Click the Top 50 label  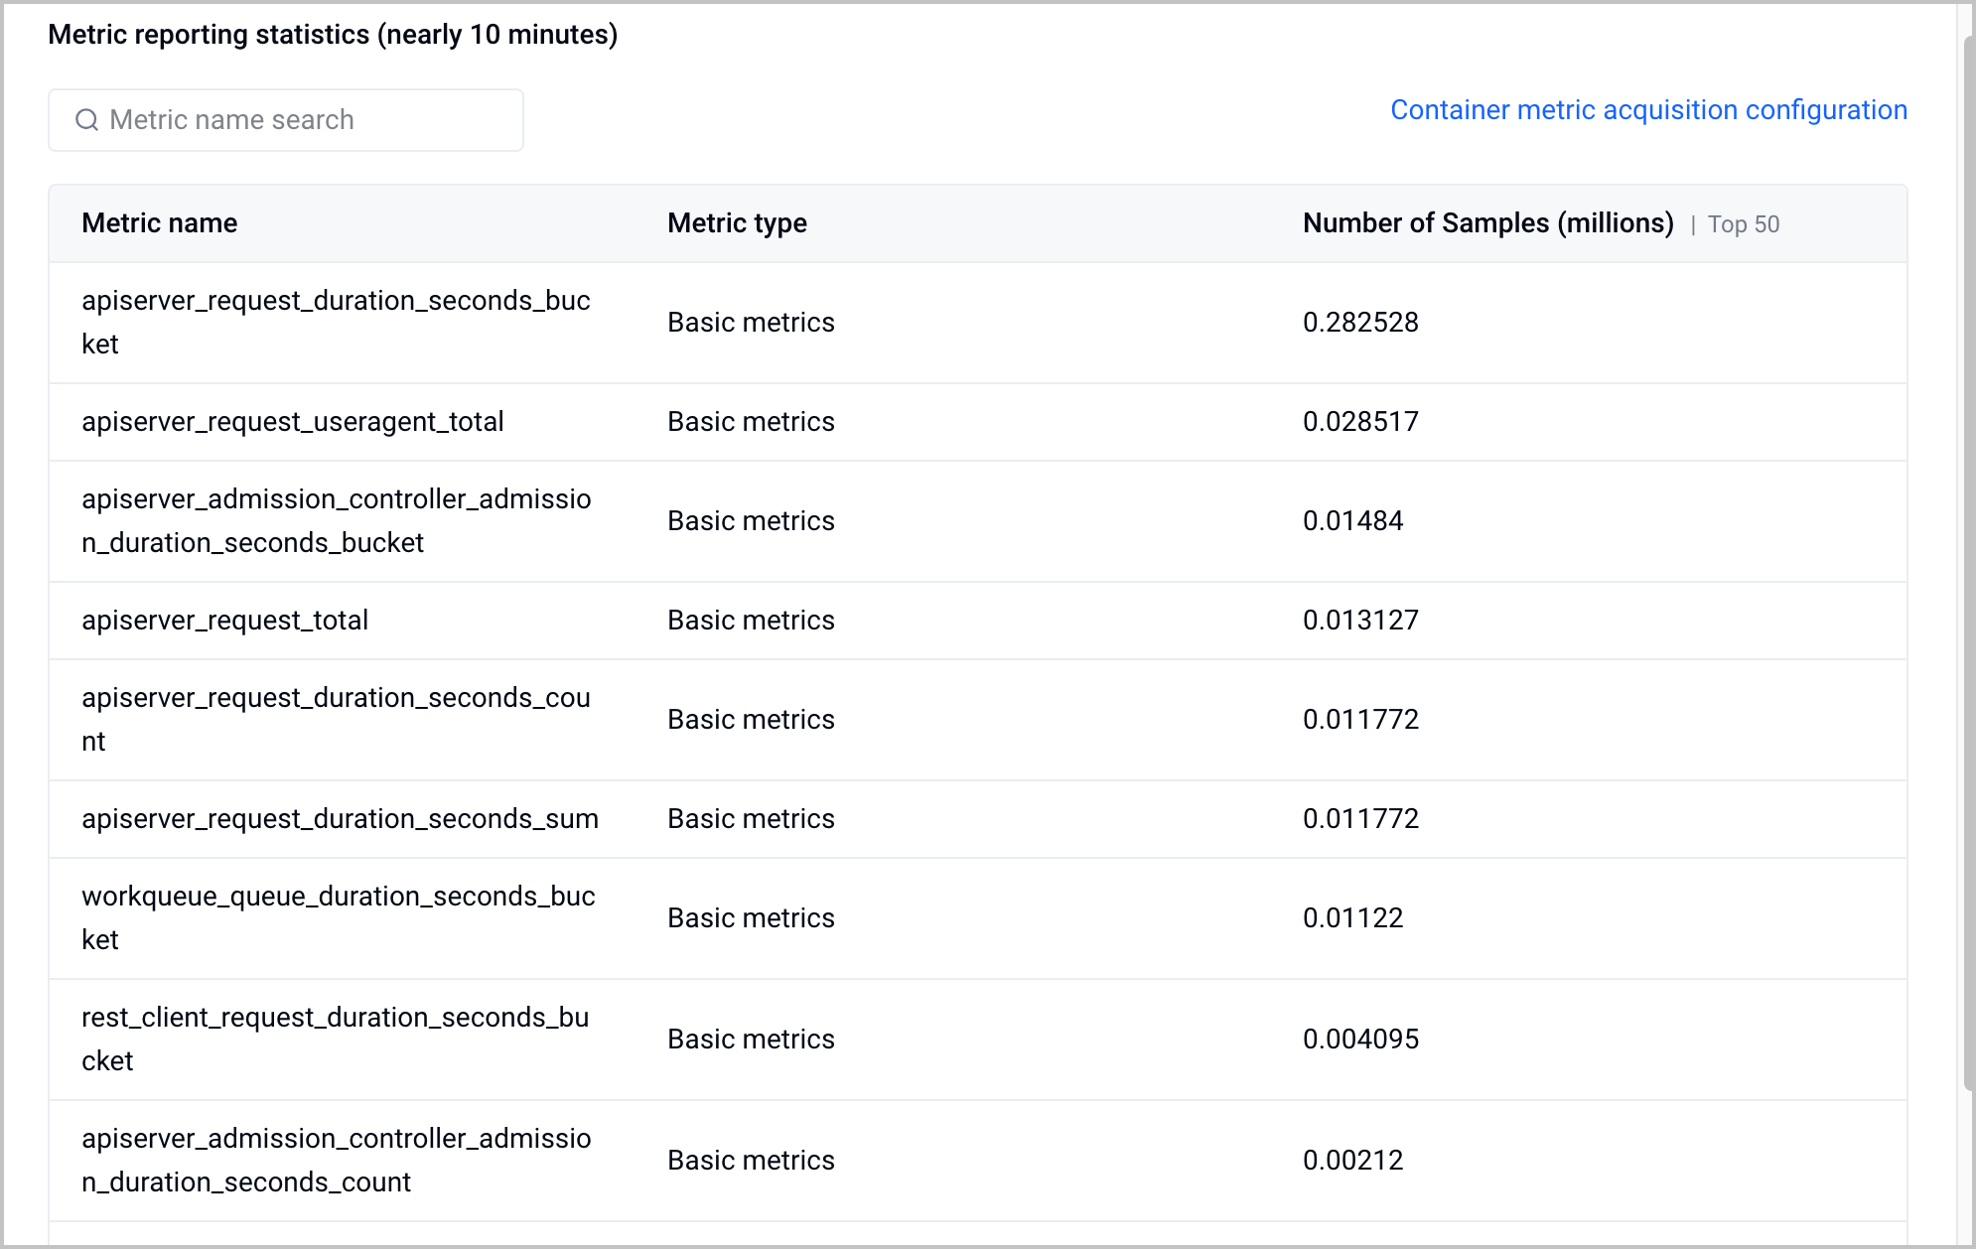pyautogui.click(x=1744, y=224)
